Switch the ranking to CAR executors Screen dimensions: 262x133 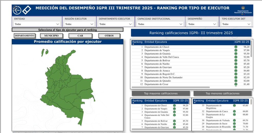(x=80, y=36)
